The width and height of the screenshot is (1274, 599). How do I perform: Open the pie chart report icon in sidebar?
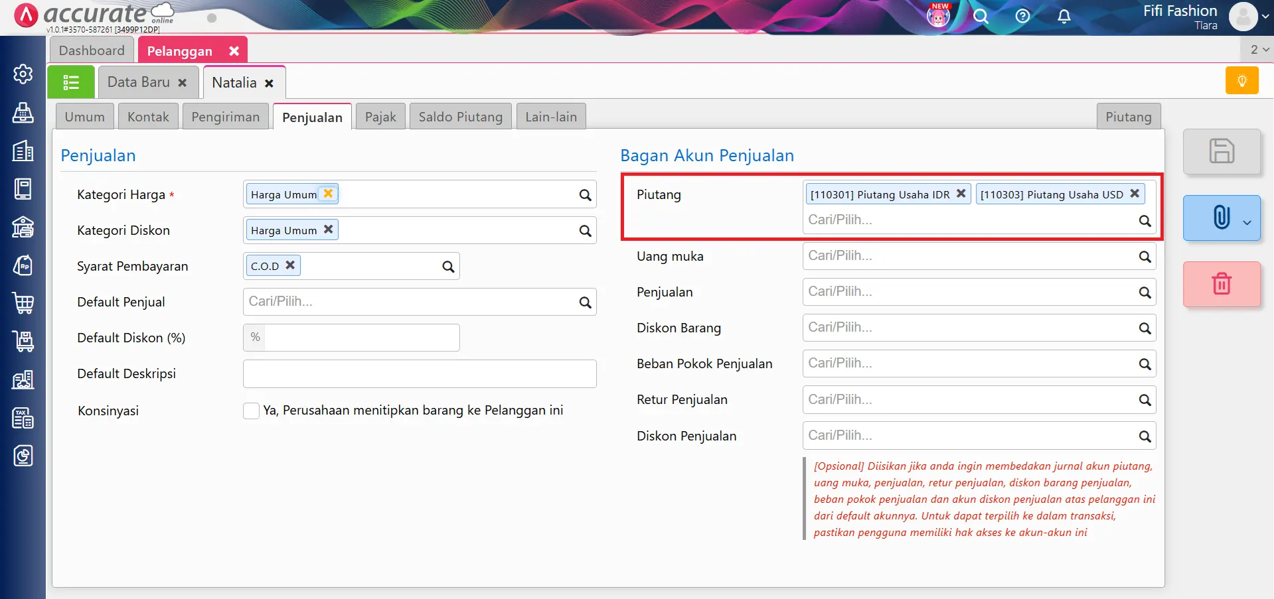[x=23, y=456]
